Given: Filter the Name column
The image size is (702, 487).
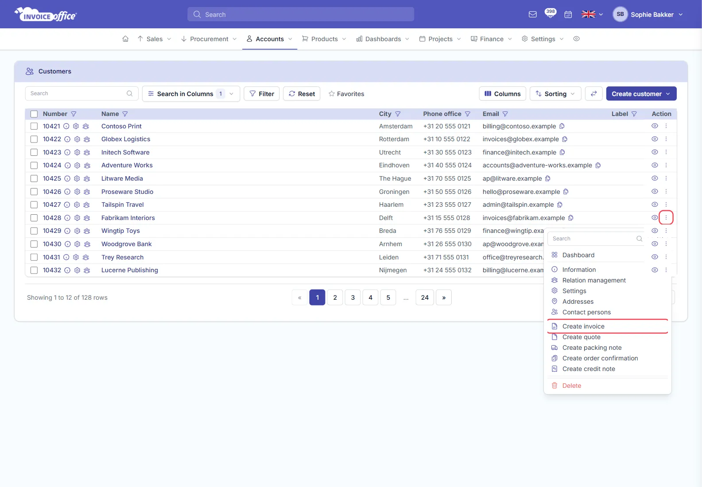Looking at the screenshot, I should point(125,114).
